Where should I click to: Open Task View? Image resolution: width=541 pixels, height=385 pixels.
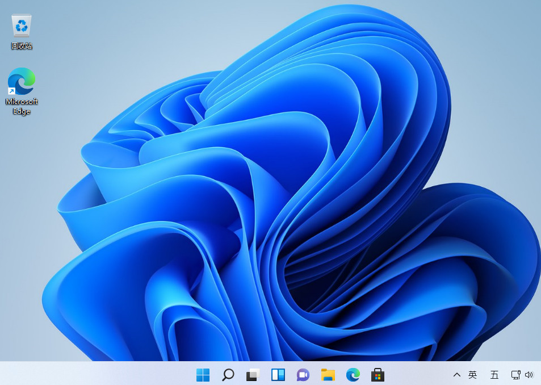tap(253, 375)
